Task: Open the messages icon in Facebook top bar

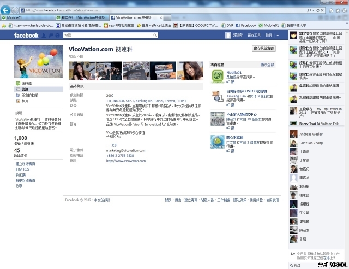Action: click(x=51, y=36)
